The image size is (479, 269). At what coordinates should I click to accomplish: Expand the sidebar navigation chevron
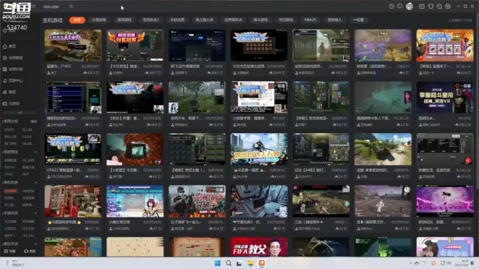coord(20,112)
